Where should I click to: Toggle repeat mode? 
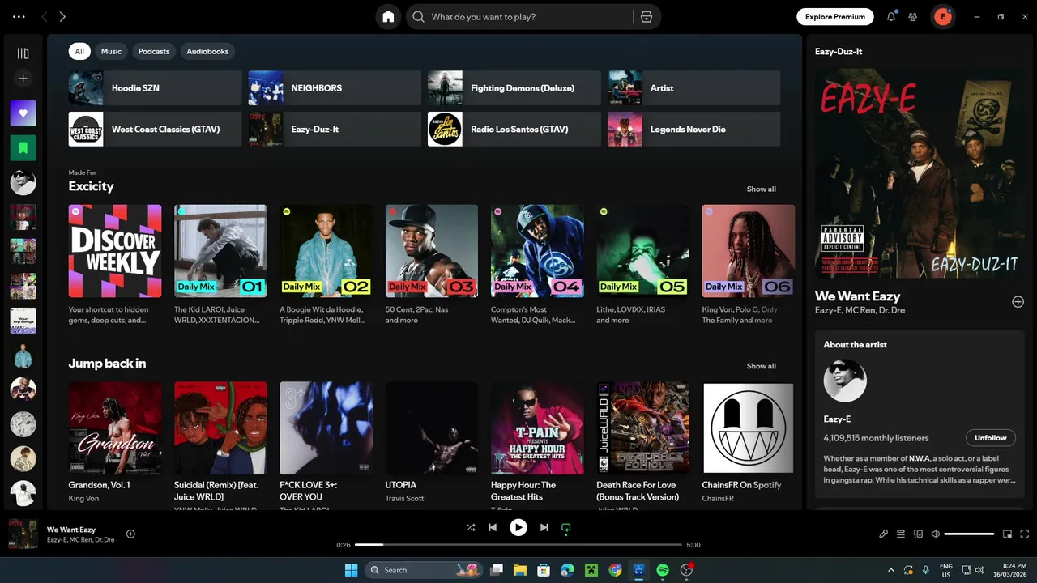coord(566,527)
